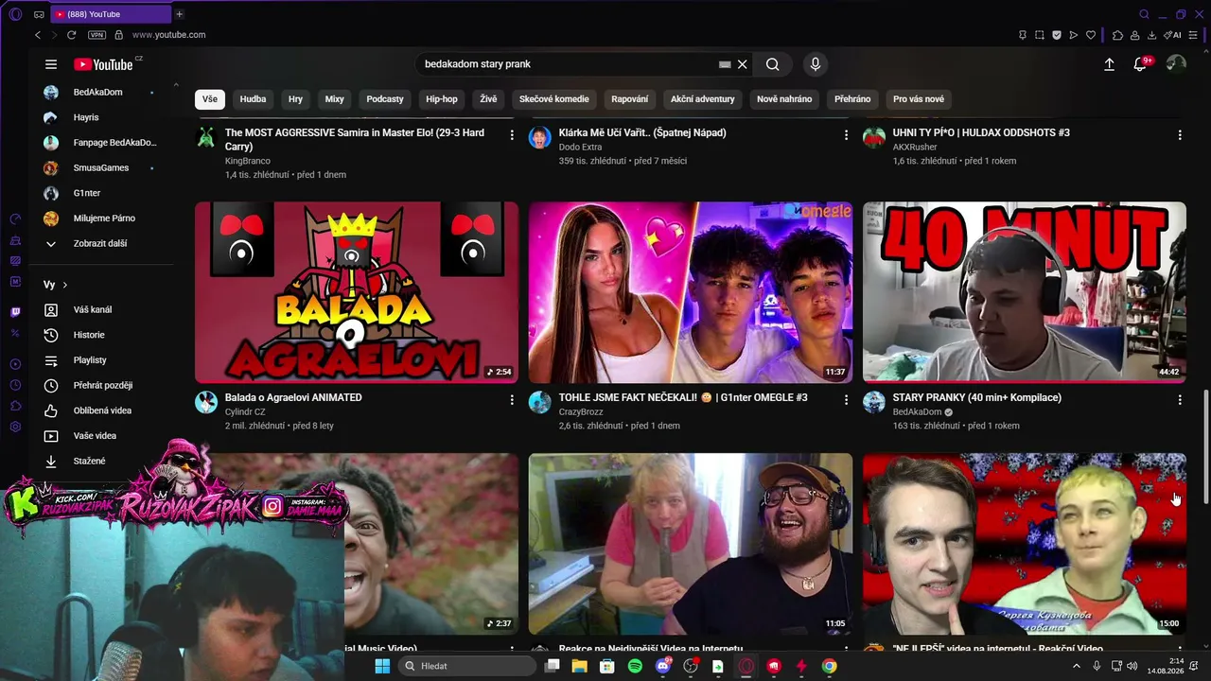1211x681 pixels.
Task: Go to the YouTube home logo
Action: point(103,64)
